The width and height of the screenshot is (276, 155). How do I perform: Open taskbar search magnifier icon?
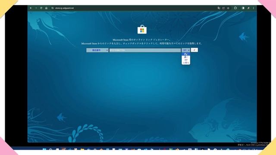point(51,149)
